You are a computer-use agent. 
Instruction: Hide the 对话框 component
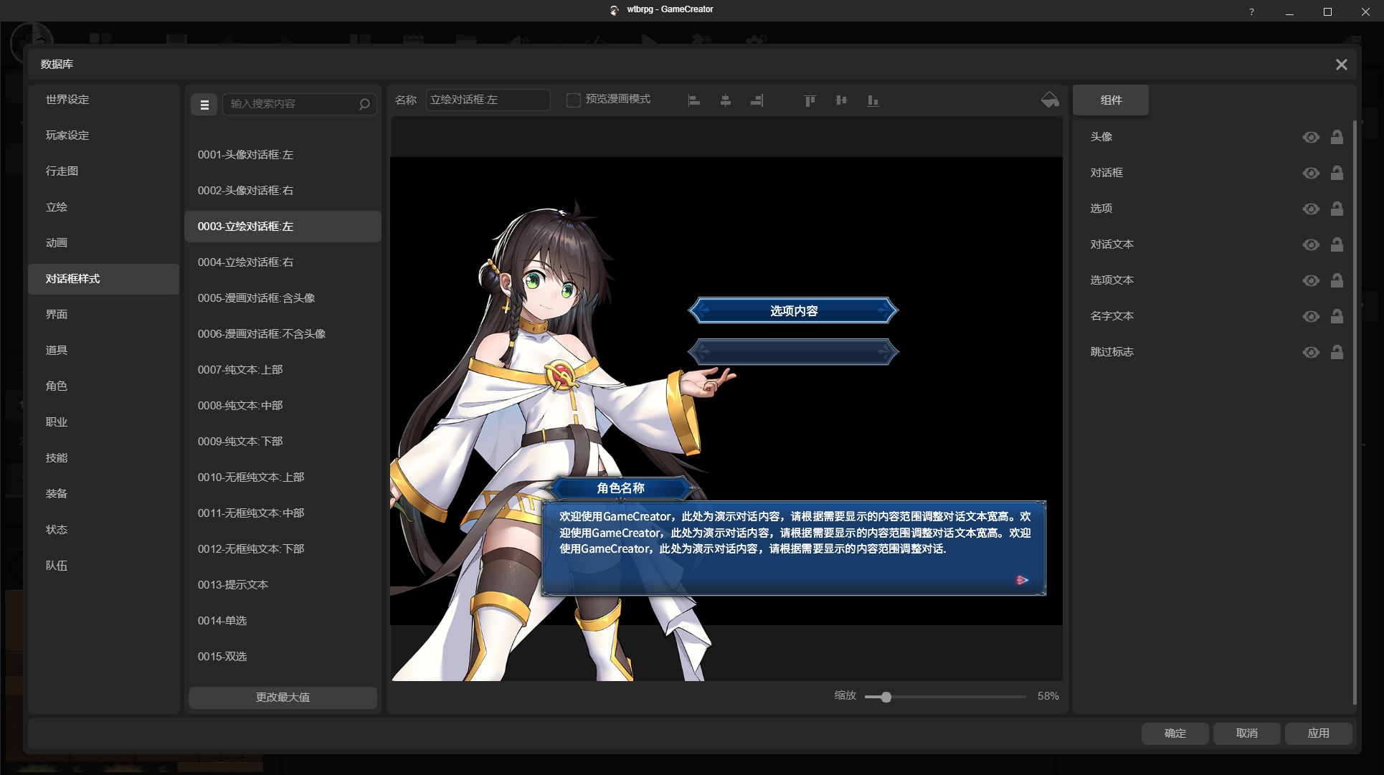[x=1311, y=173]
